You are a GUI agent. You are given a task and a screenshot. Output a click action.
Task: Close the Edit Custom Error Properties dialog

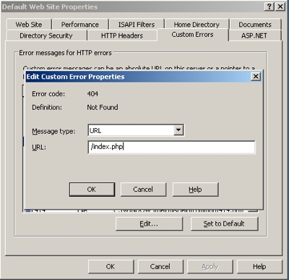[256, 77]
